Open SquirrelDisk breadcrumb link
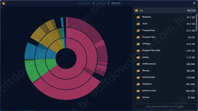The image size is (198, 111). coord(84,3)
